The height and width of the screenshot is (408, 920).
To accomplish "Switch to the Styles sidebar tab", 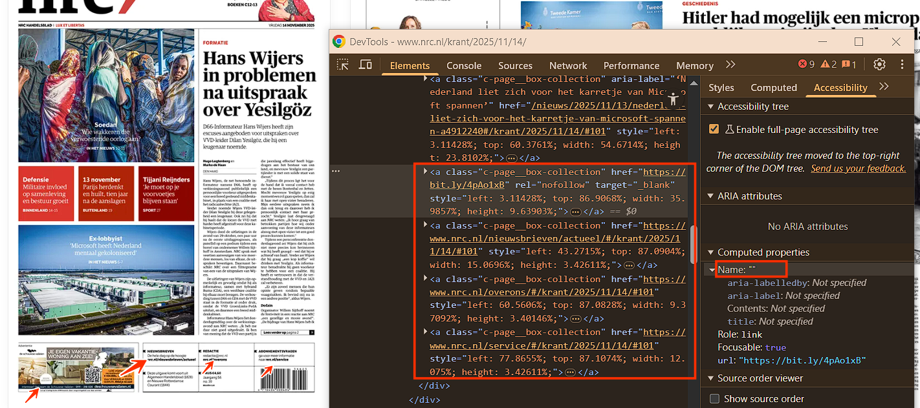I will click(721, 88).
